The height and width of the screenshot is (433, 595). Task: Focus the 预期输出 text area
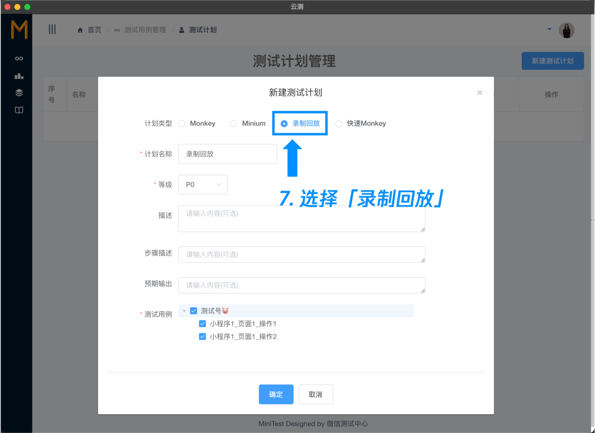tap(302, 285)
